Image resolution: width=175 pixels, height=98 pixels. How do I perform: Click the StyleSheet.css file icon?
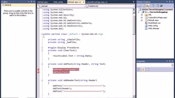[146, 23]
